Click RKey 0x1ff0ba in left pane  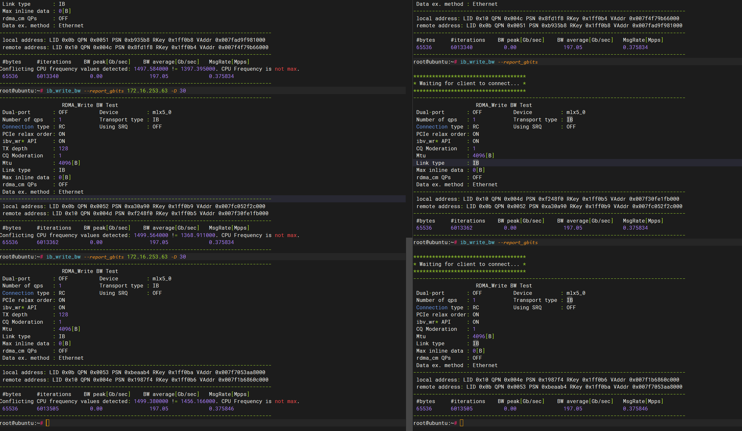coord(181,373)
